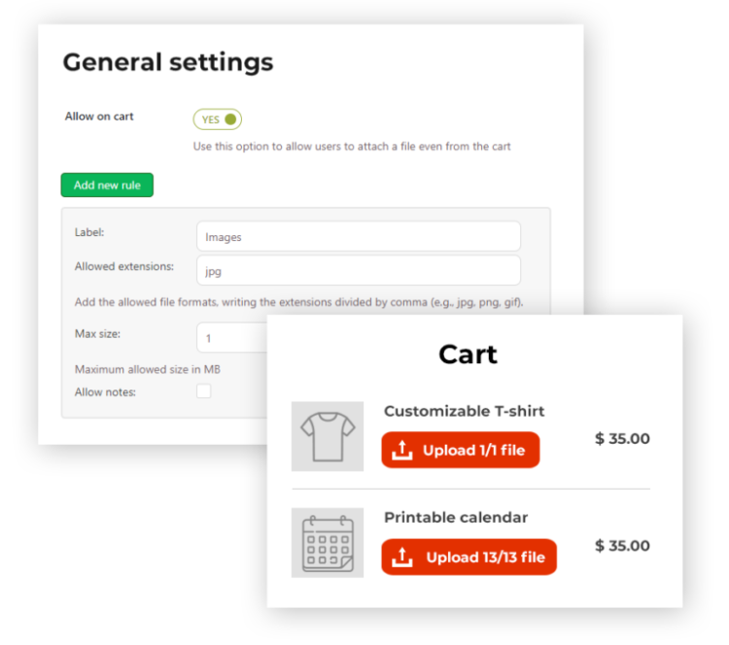Click upload arrow icon on calendar button
This screenshot has width=729, height=645.
click(x=401, y=558)
